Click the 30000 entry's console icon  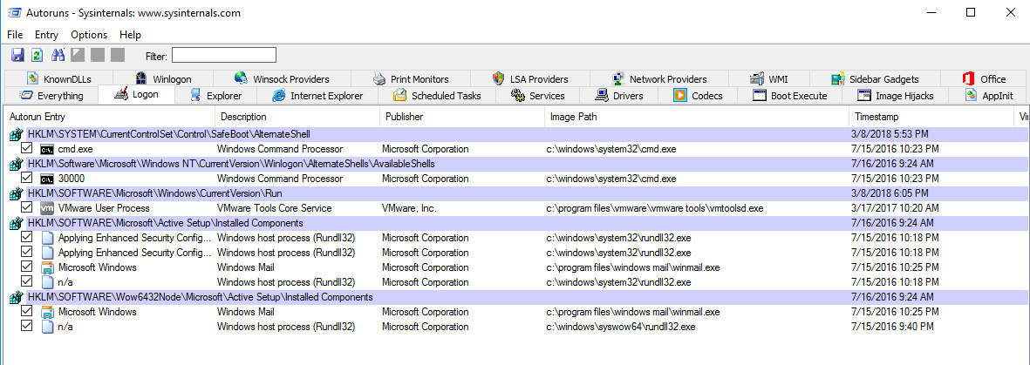tap(48, 179)
